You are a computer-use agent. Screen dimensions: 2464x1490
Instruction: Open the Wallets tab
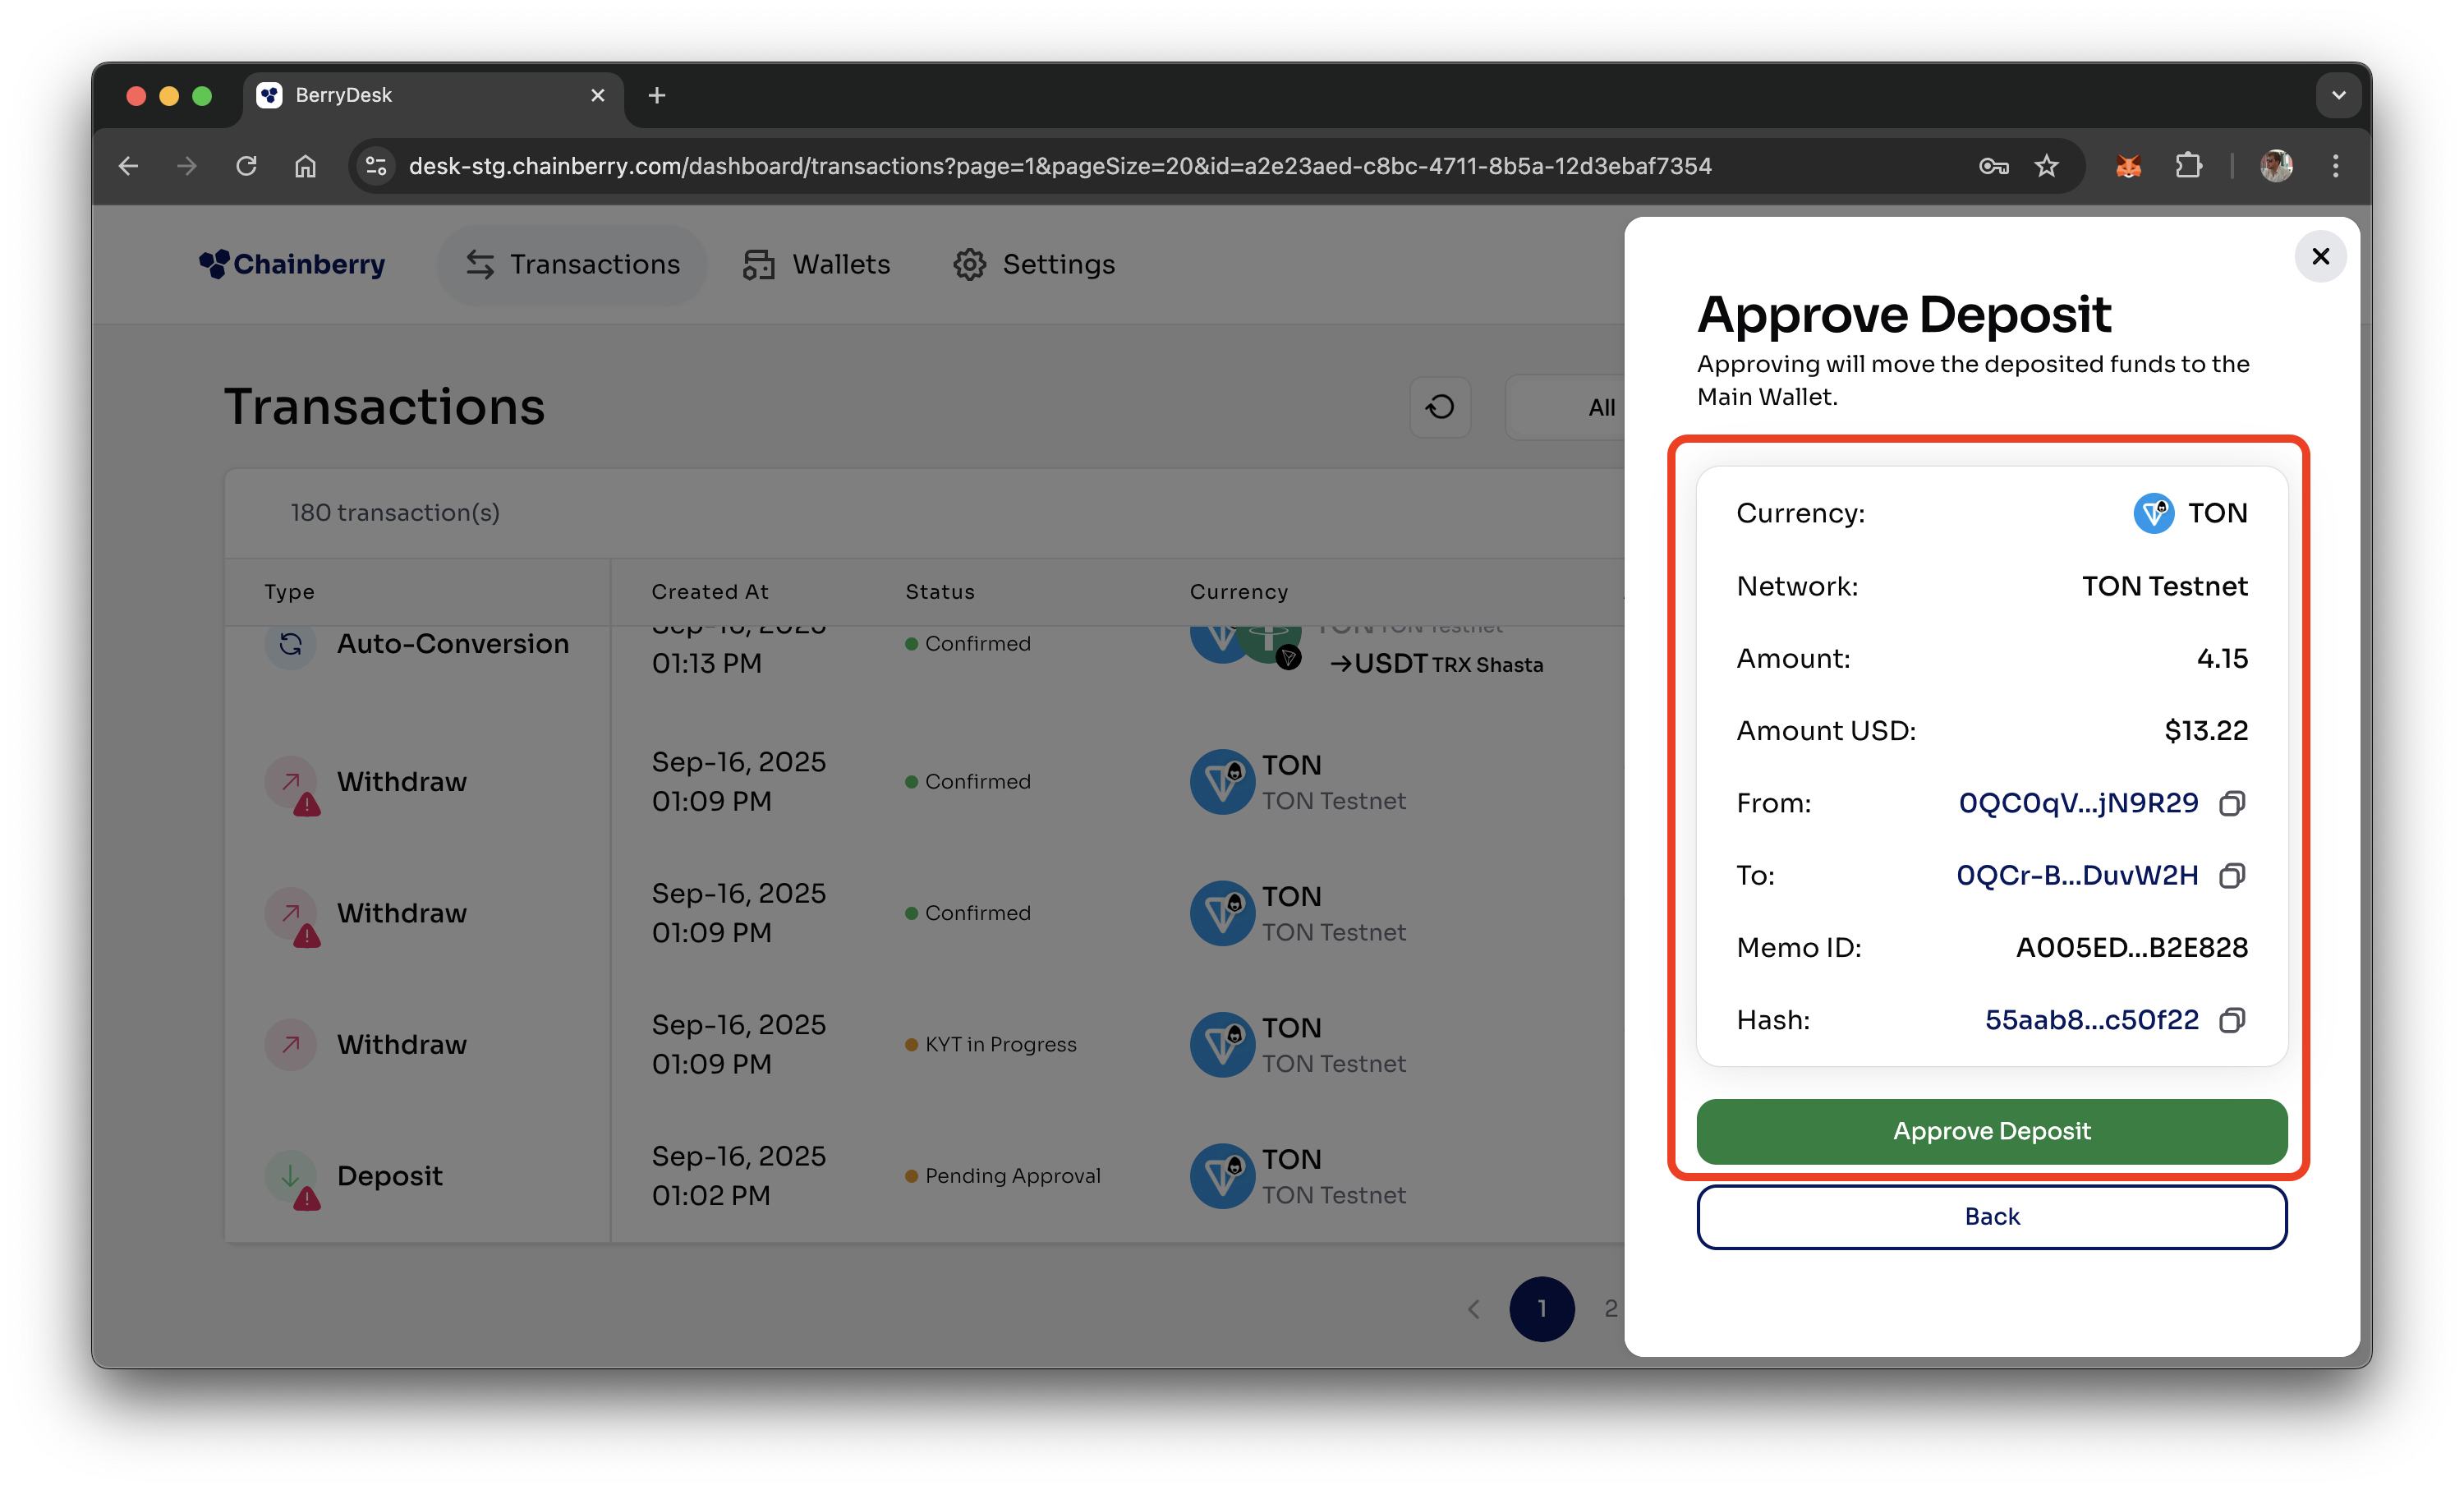[x=817, y=264]
